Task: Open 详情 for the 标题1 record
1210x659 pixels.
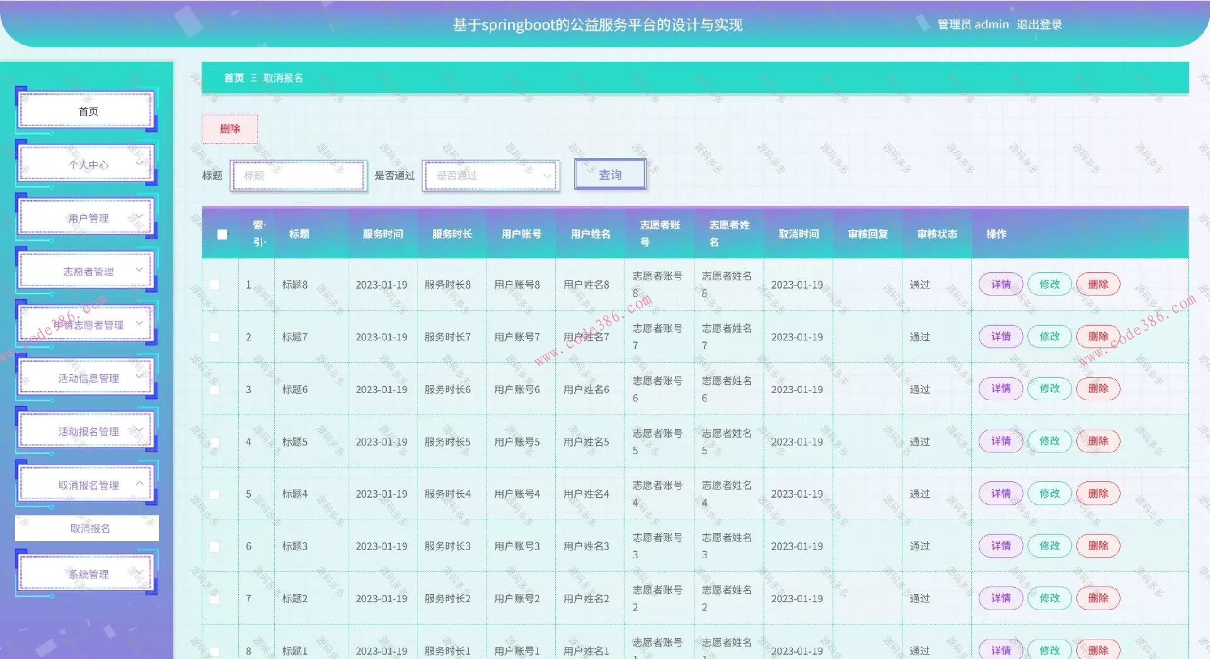Action: [x=1000, y=650]
